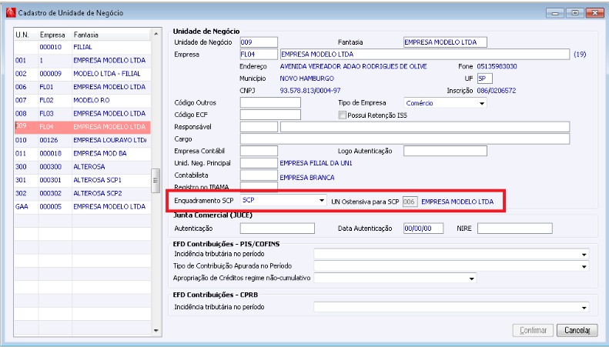
Task: Click the (19) link next to Empresa
Action: pos(580,55)
